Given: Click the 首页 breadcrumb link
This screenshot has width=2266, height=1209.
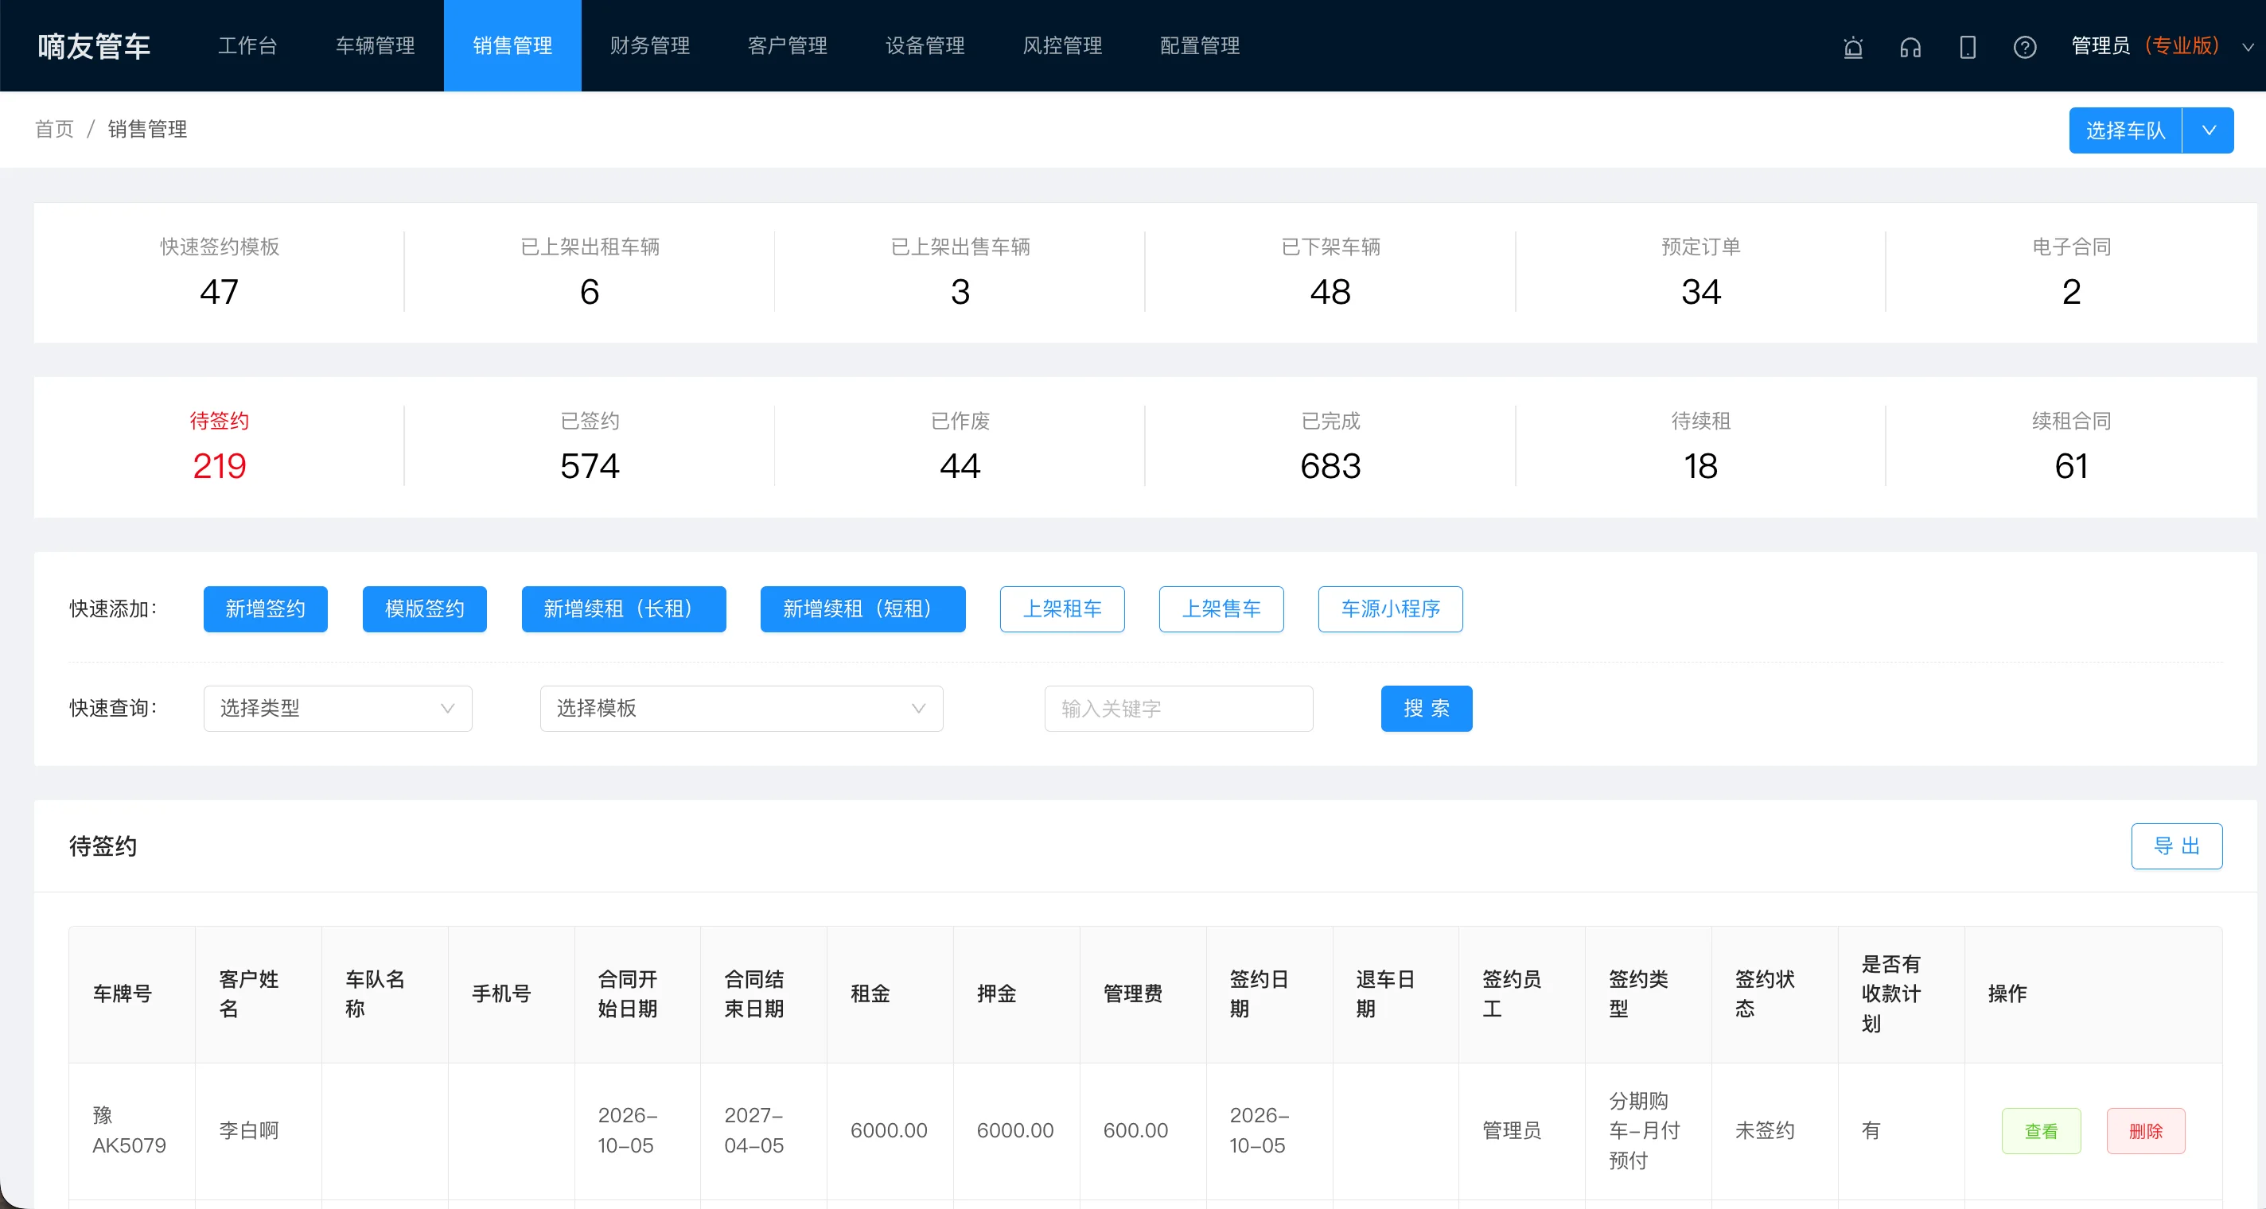Looking at the screenshot, I should pyautogui.click(x=55, y=130).
